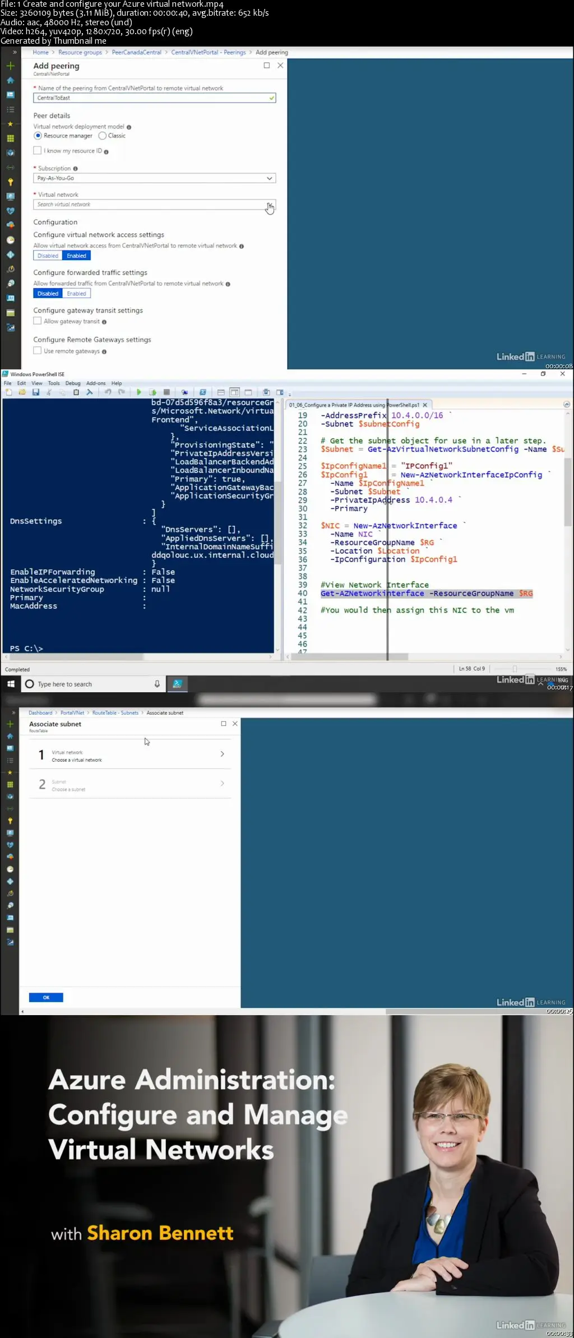
Task: Adjust ISE zoom slider at 155%
Action: 515,669
